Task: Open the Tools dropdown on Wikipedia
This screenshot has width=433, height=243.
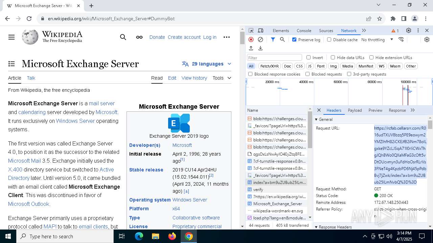Action: pos(222,78)
